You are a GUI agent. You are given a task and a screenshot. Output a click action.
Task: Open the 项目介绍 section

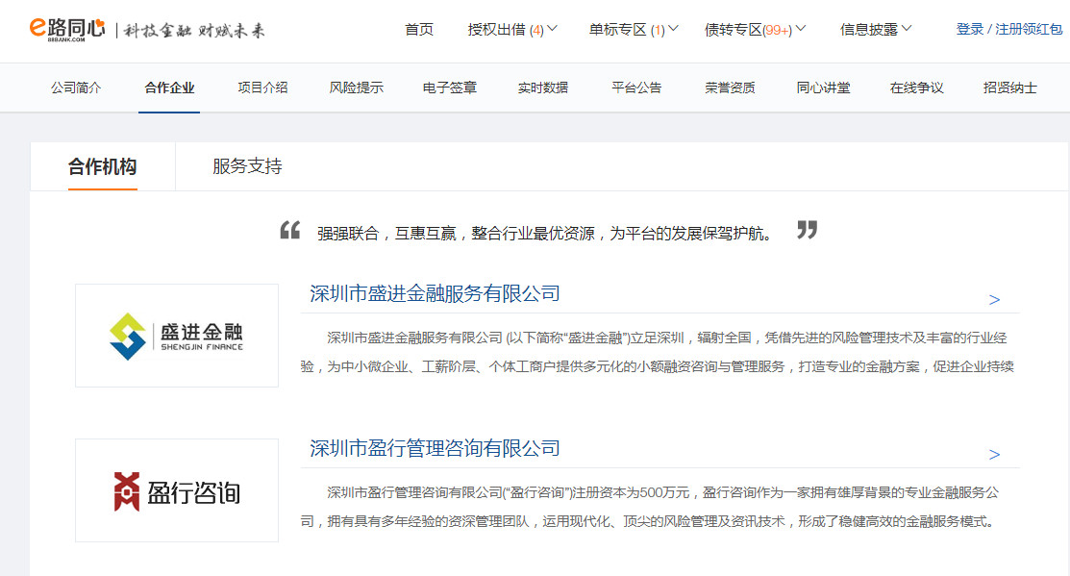tap(262, 88)
